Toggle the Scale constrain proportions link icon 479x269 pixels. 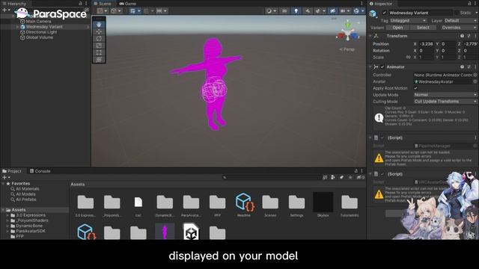click(x=408, y=58)
